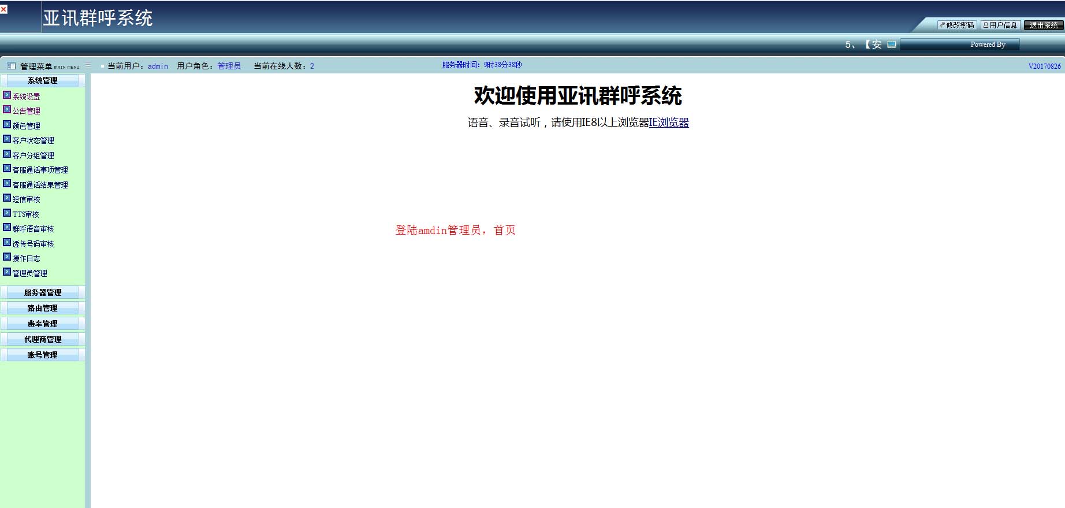Follow the IE浏览器 link
Viewport: 1065px width, 508px height.
669,123
